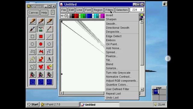Open the Font menu
Image resolution: width=193 pixels, height=109 pixels.
[88, 10]
